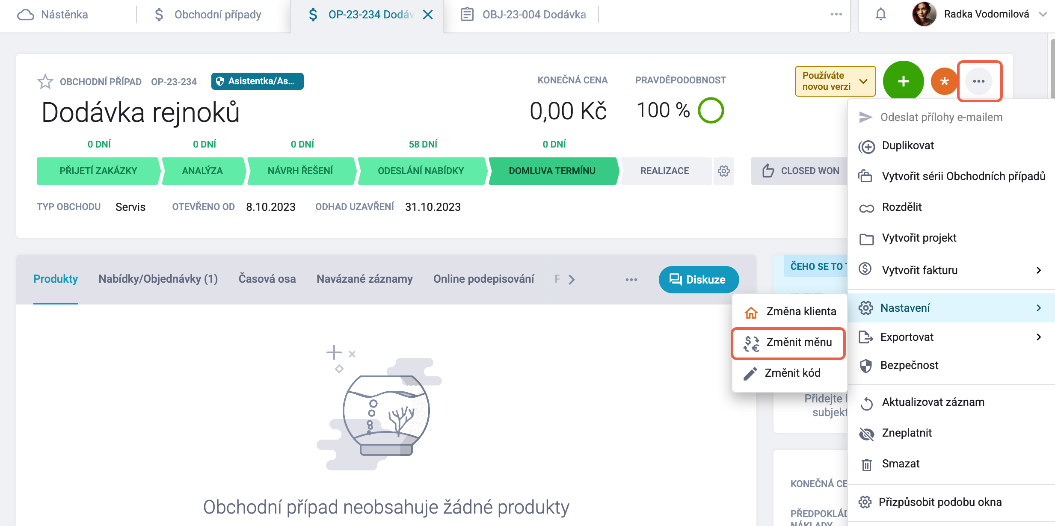This screenshot has height=526, width=1055.
Task: Mark the business case as favorite star
Action: click(x=45, y=81)
